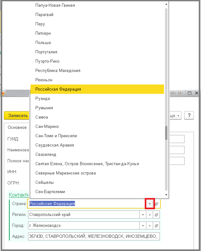This screenshot has width=201, height=251.
Task: Pick Питкерн in the country list
Action: point(97,33)
